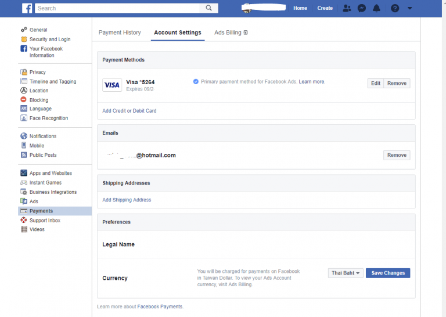Click the red Blocking icon
Viewport: 446px width, 317px height.
(x=24, y=99)
